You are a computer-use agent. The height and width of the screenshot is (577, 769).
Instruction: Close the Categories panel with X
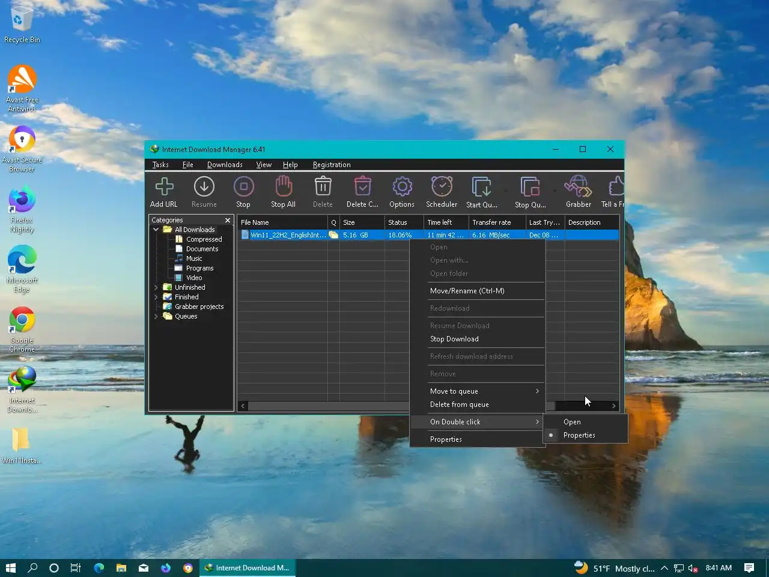(x=228, y=221)
